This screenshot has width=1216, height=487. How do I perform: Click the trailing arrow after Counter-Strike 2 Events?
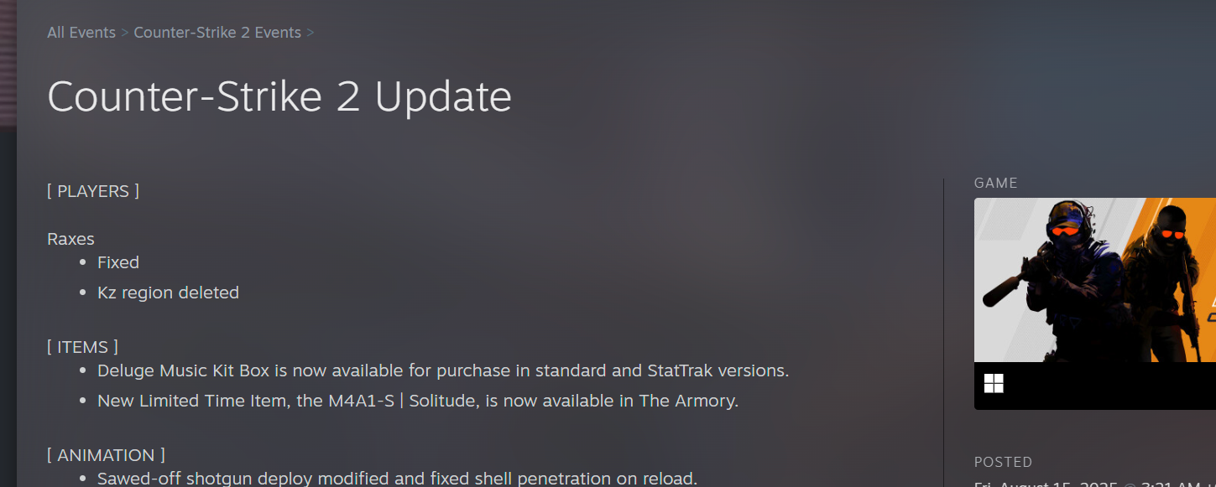pyautogui.click(x=311, y=33)
